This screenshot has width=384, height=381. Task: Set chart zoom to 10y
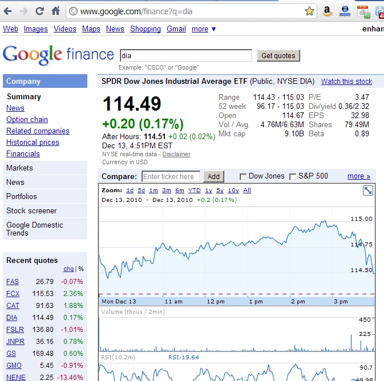[233, 190]
